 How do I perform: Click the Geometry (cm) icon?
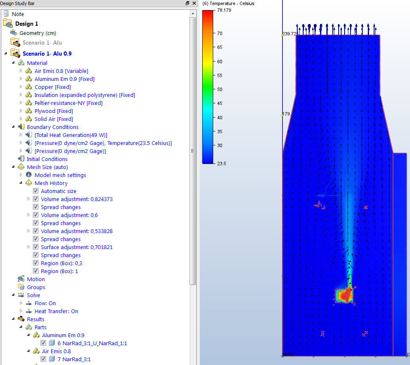(x=14, y=33)
